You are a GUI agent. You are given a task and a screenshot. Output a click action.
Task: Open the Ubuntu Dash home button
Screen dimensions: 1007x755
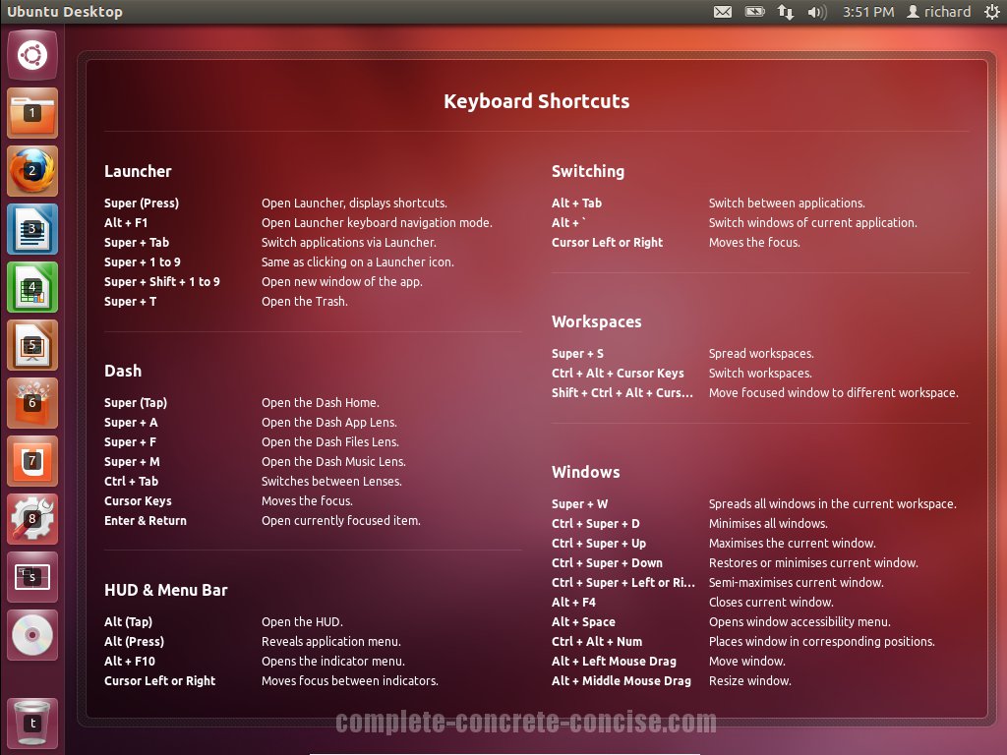(x=32, y=55)
